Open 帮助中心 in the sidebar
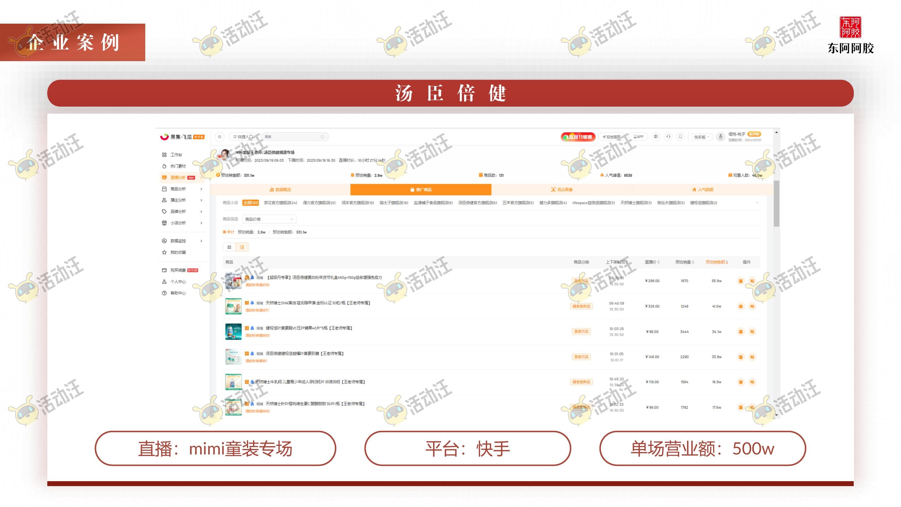The width and height of the screenshot is (901, 507). 174,293
